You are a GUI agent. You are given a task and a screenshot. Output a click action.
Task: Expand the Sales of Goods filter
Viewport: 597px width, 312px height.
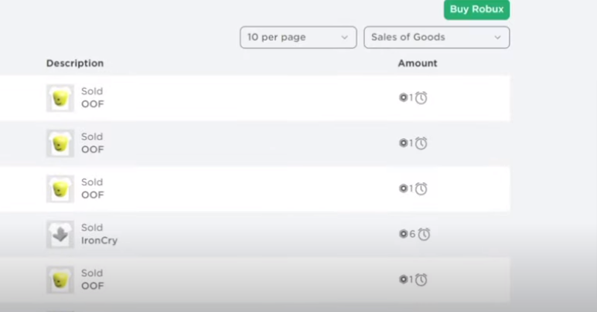pos(436,37)
